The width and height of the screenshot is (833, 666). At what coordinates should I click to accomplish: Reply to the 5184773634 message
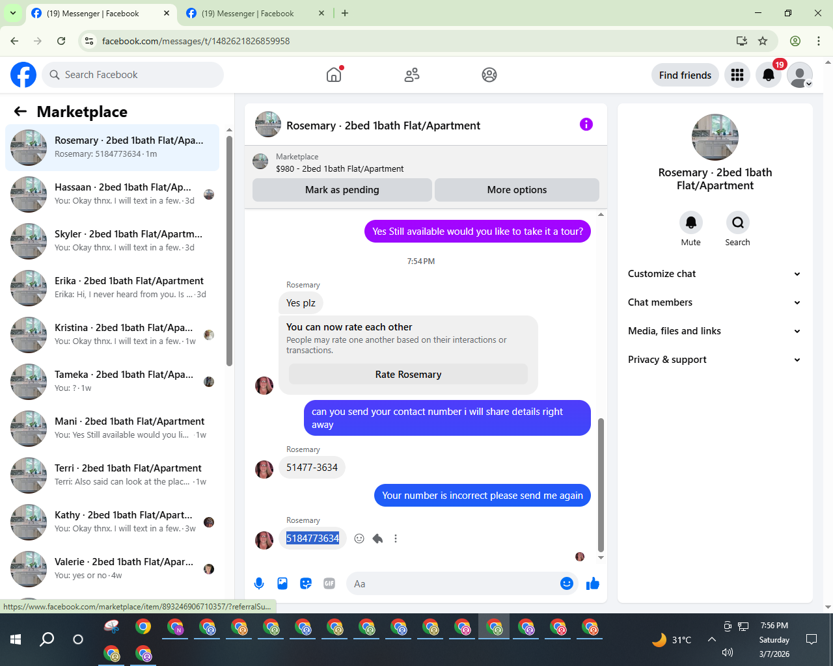pyautogui.click(x=377, y=539)
